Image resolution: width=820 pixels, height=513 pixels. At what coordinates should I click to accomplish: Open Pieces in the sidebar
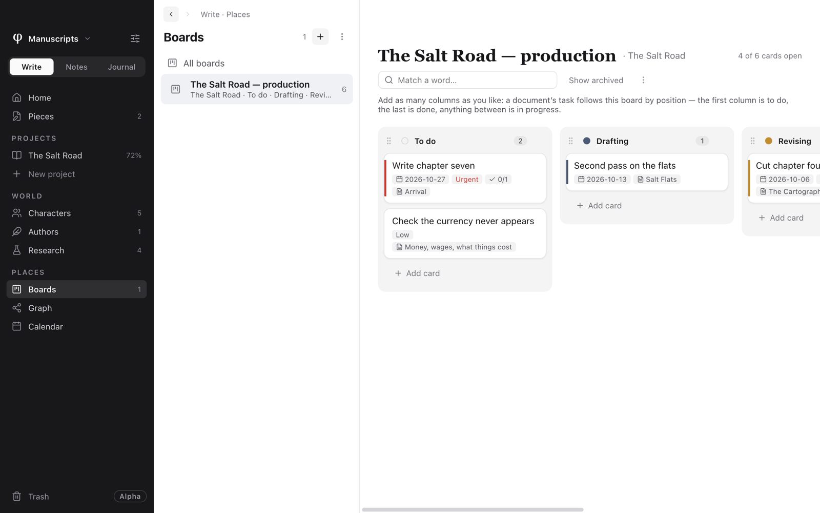77,116
